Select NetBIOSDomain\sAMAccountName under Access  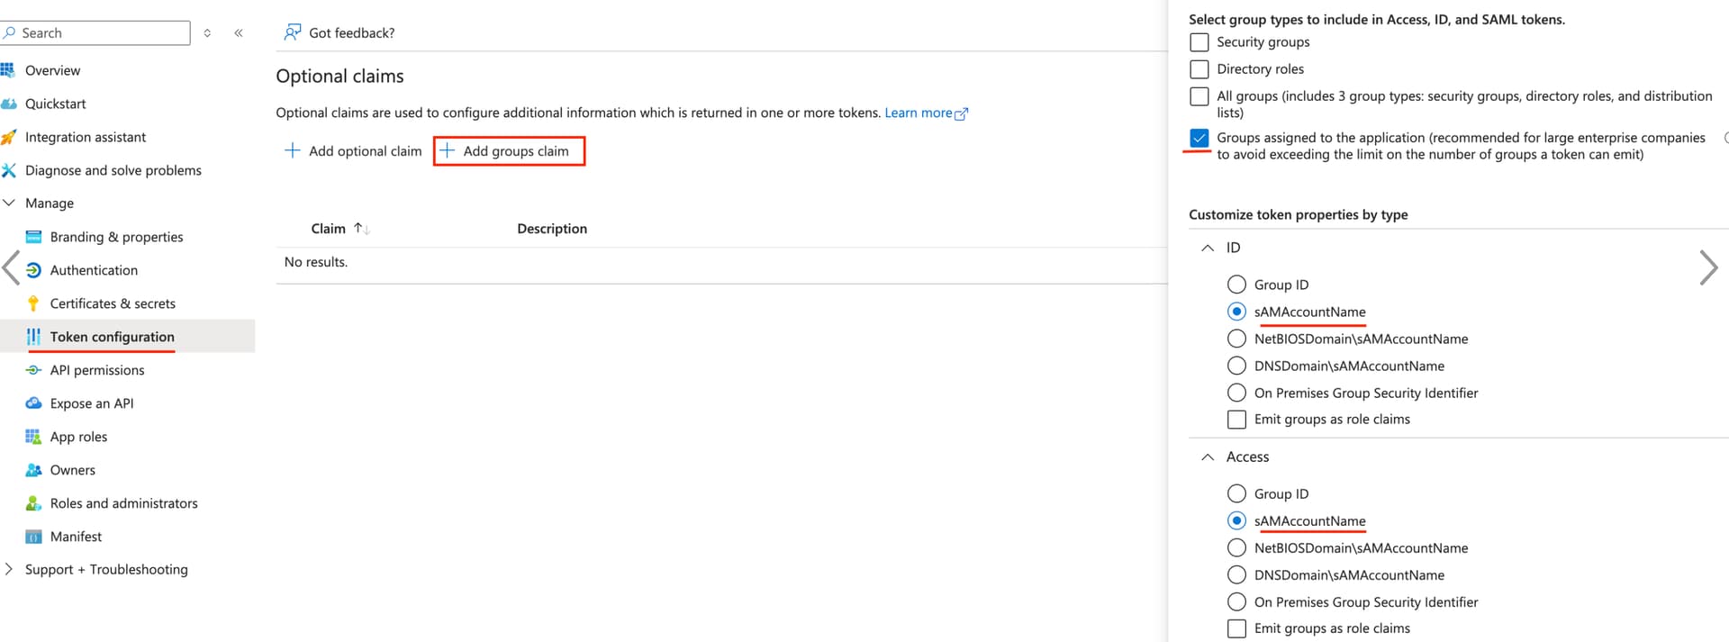point(1237,547)
